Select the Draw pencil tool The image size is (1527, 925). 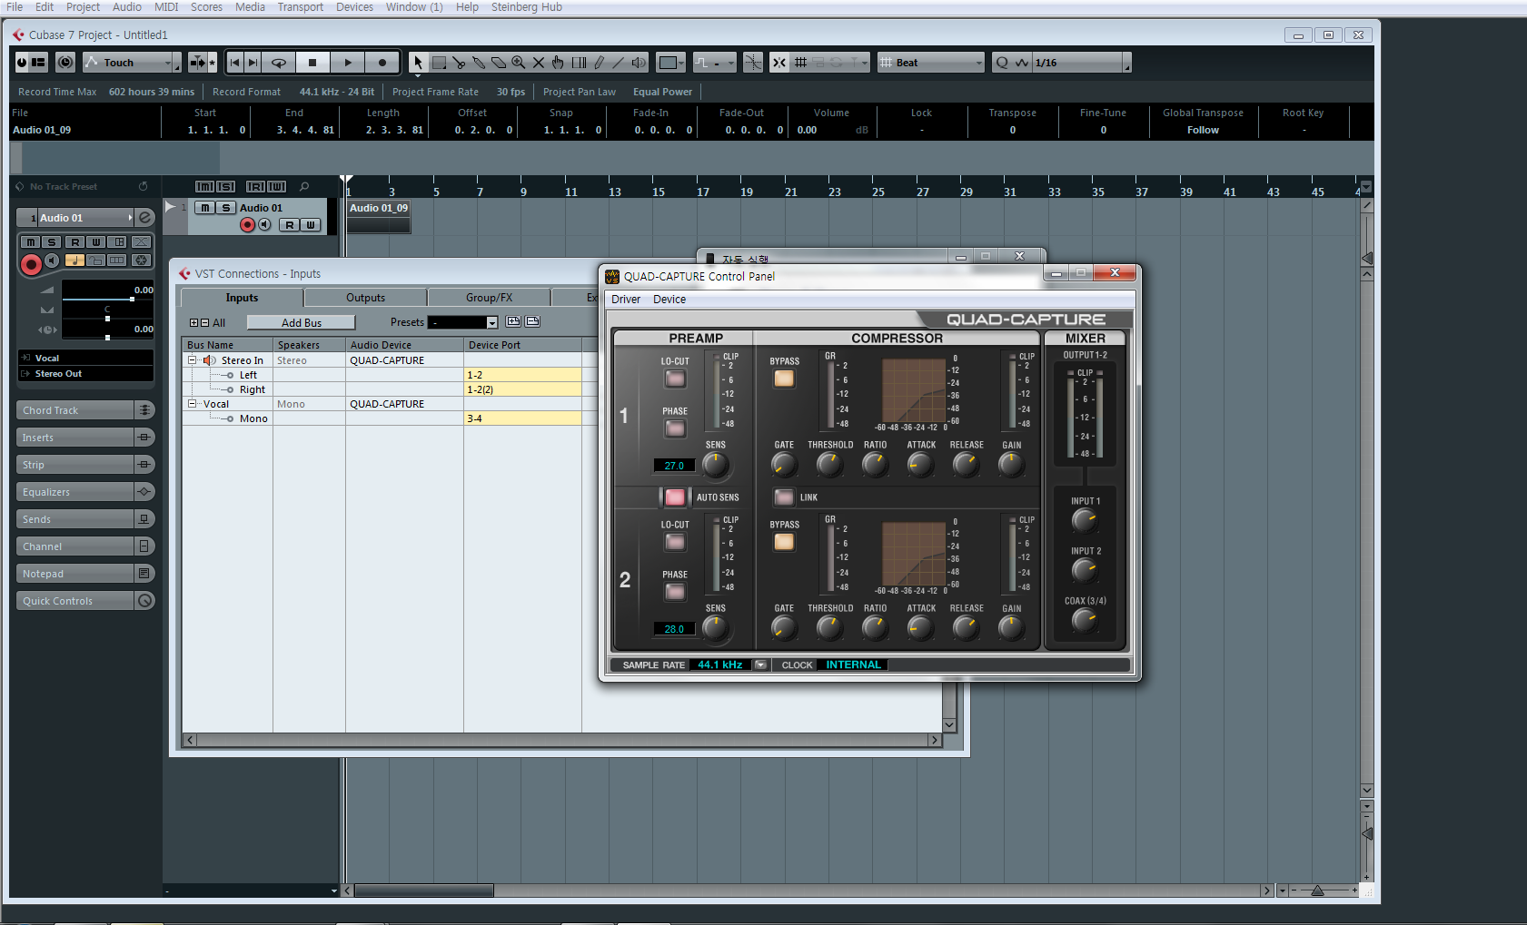599,63
